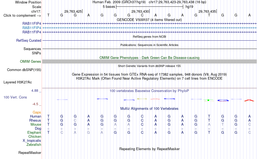Image resolution: width=257 pixels, height=159 pixels.
Task: Click the RepeatMasker track label
Action: click(30, 153)
